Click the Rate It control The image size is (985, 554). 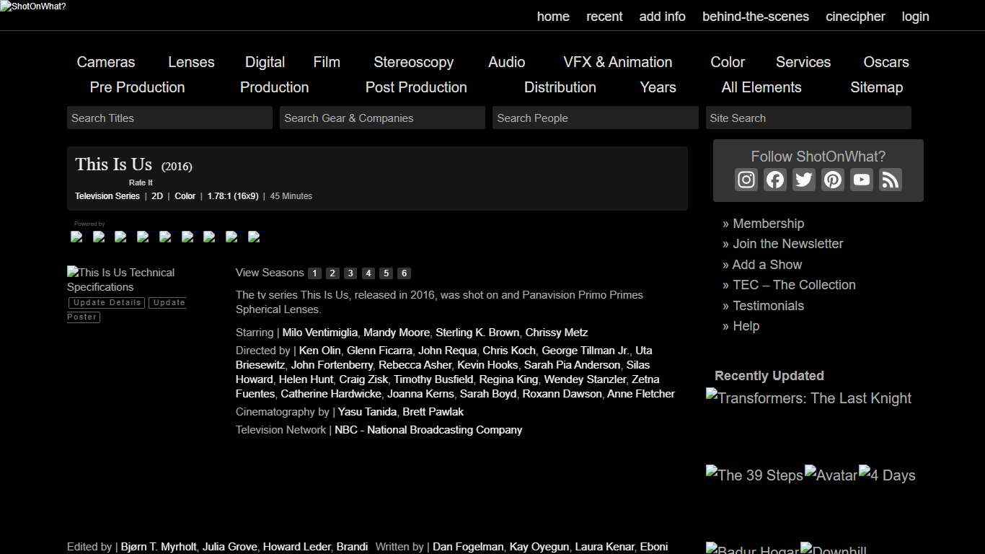click(141, 183)
